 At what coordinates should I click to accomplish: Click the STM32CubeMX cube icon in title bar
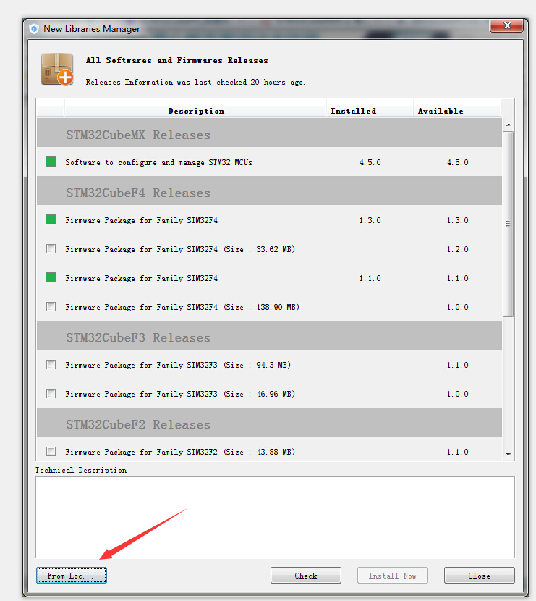click(34, 29)
